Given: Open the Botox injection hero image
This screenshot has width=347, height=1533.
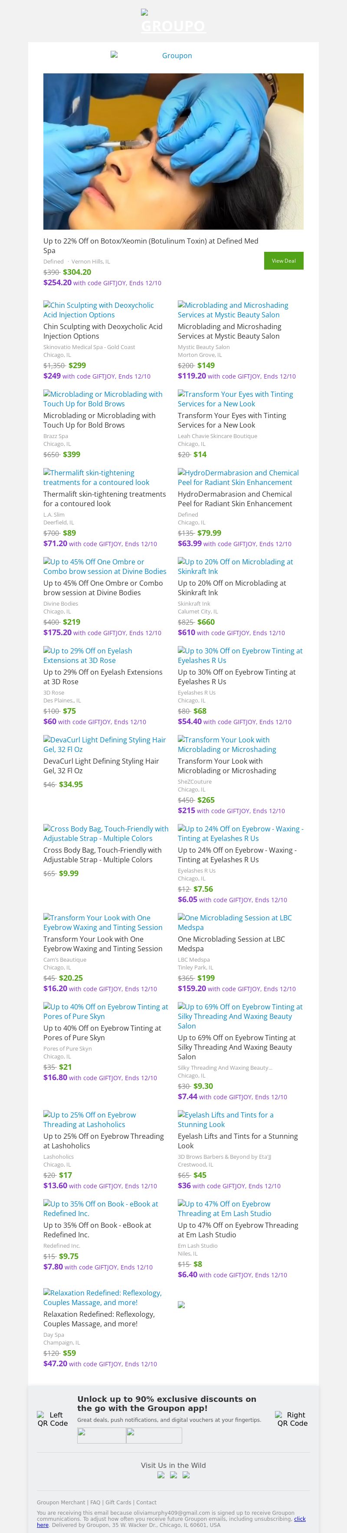Looking at the screenshot, I should (x=173, y=151).
